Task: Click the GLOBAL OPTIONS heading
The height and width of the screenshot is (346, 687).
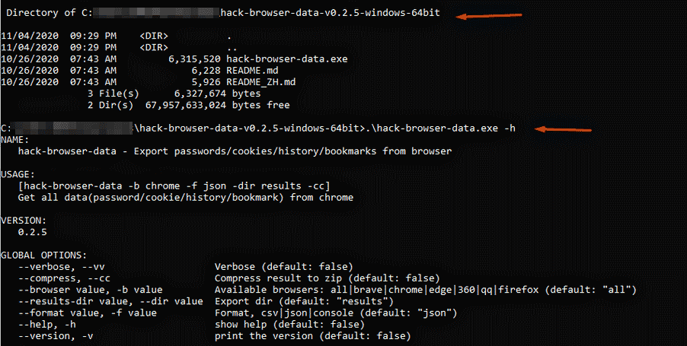Action: tap(43, 255)
